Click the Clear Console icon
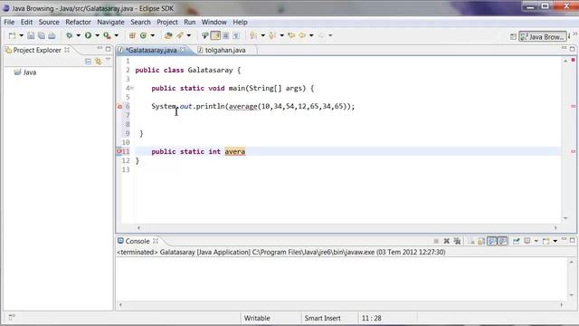Image resolution: width=579 pixels, height=326 pixels. coord(471,241)
